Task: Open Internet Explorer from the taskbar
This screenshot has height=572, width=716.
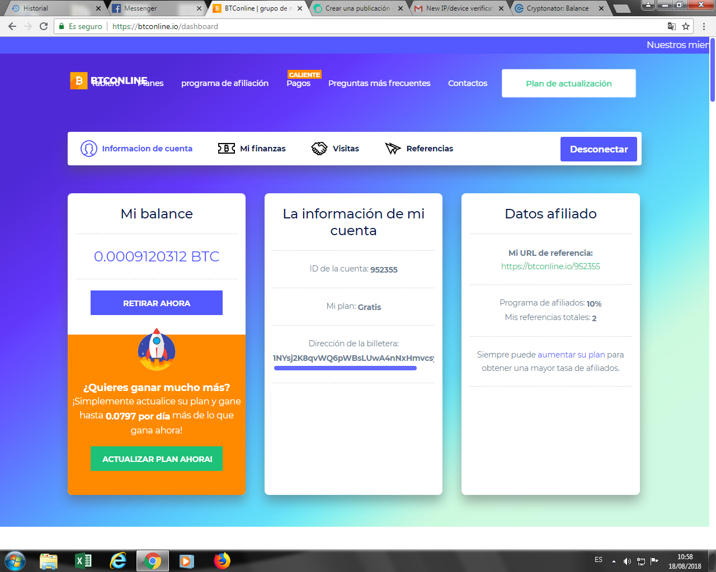Action: tap(118, 561)
